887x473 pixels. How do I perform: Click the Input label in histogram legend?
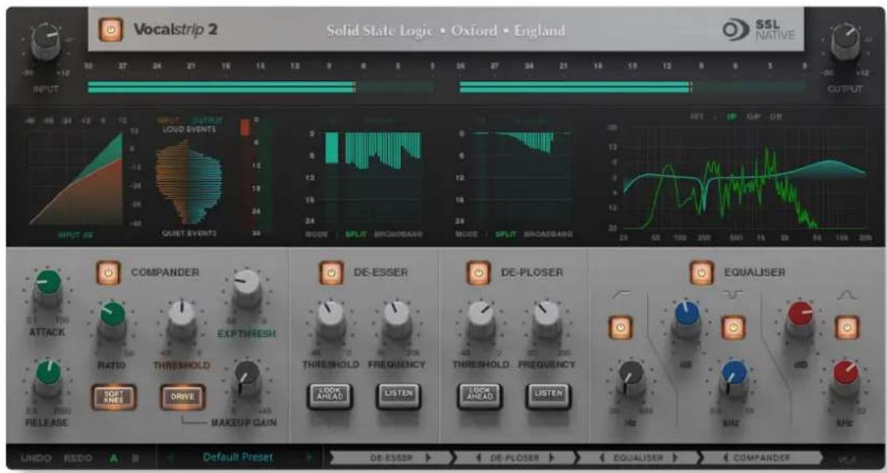point(168,120)
